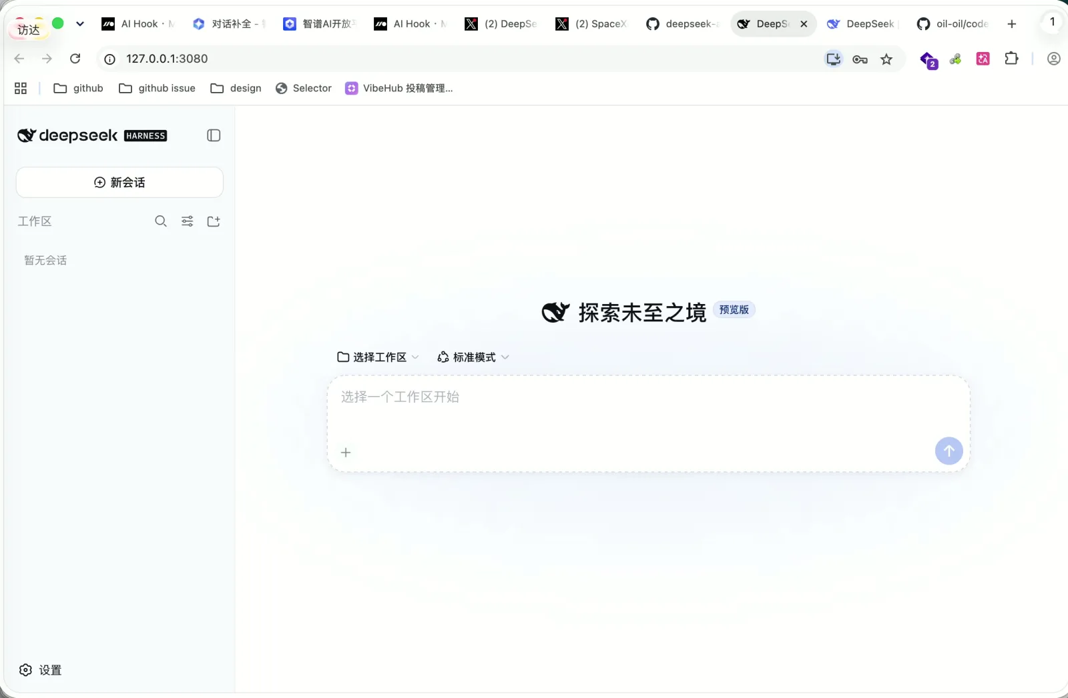Go forward in browser history
The width and height of the screenshot is (1068, 698).
pyautogui.click(x=47, y=59)
